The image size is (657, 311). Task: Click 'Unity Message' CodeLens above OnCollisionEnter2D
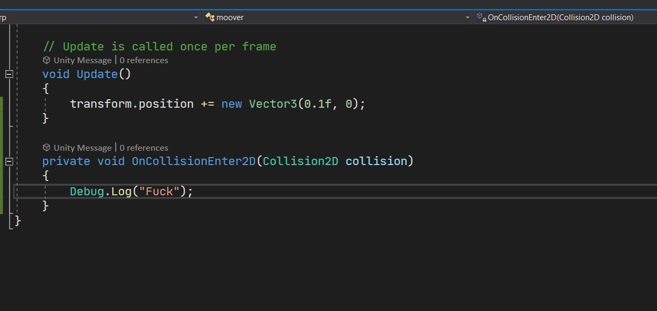click(x=82, y=148)
